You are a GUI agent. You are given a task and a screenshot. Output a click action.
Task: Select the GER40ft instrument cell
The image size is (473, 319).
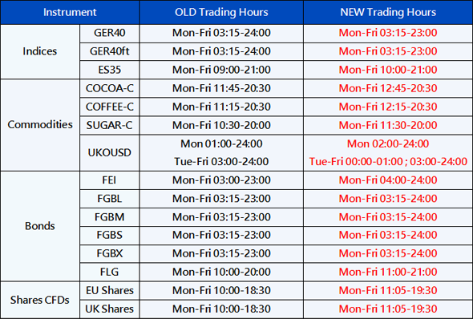110,51
